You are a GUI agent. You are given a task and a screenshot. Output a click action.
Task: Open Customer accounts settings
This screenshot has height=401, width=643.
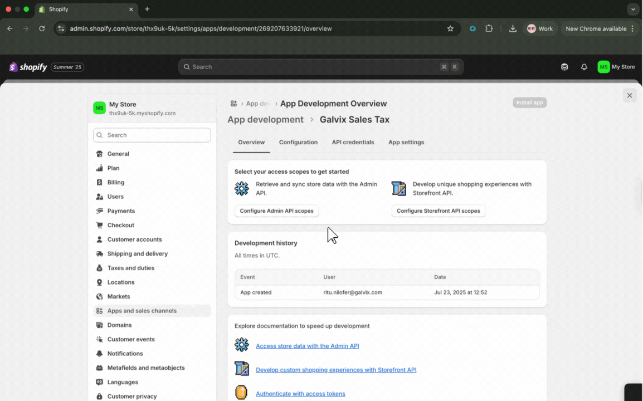(152, 239)
